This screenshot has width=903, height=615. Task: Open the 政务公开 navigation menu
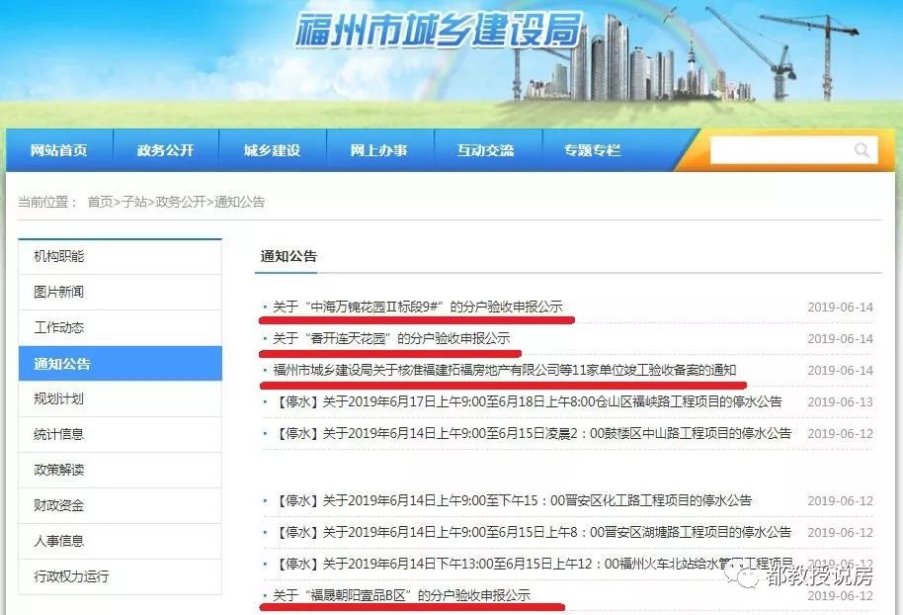click(165, 149)
